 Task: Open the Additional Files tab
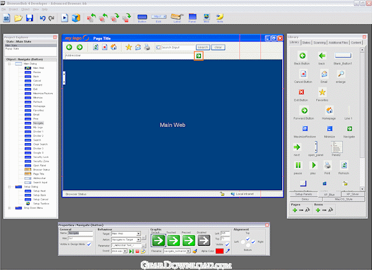coord(338,43)
